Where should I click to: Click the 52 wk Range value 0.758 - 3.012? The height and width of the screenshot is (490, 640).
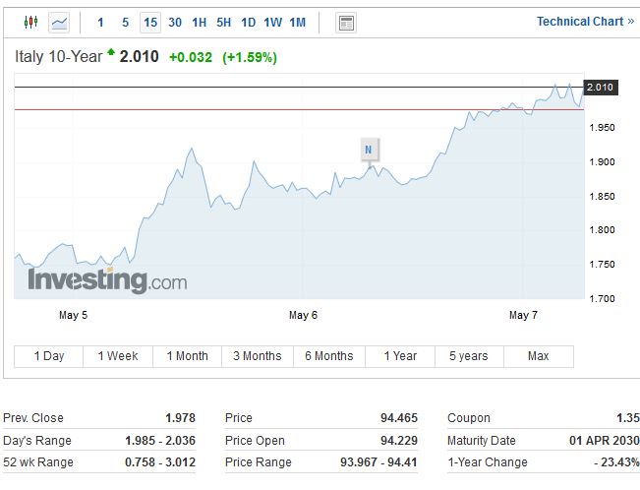pos(160,462)
